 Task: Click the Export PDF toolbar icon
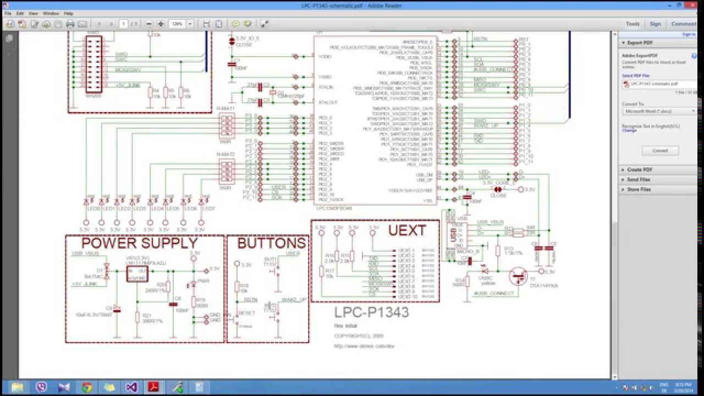(22, 24)
